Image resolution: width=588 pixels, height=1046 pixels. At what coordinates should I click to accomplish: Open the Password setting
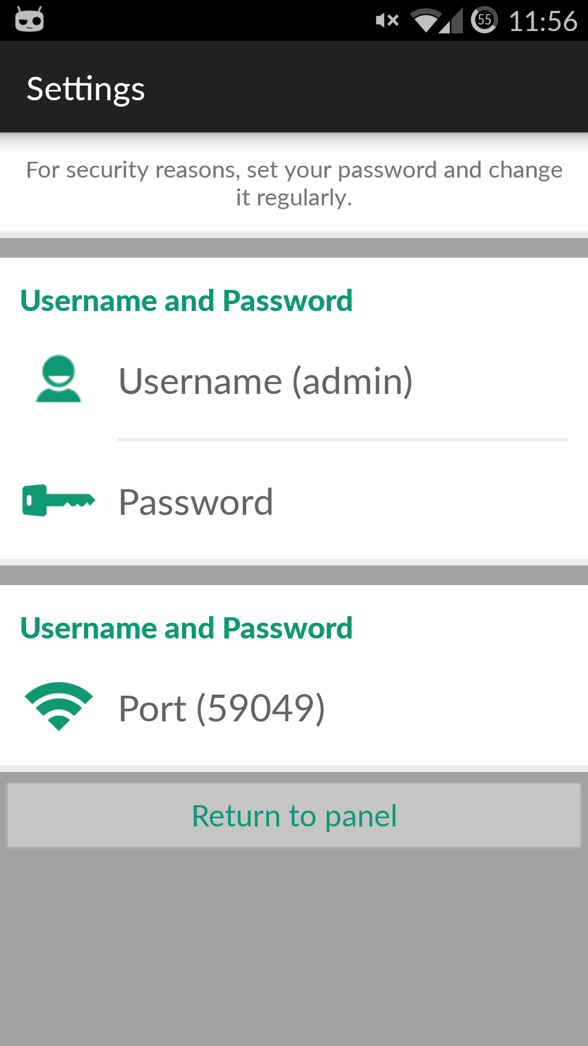pyautogui.click(x=196, y=502)
